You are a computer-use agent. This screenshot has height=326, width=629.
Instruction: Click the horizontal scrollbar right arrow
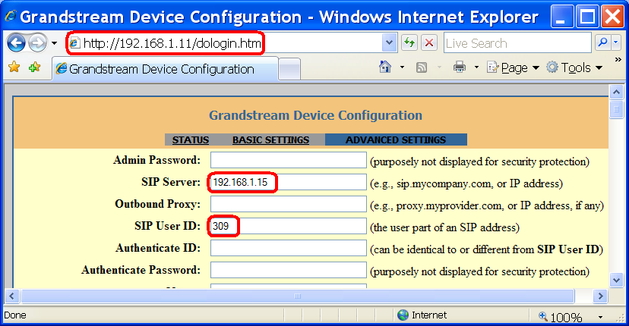point(600,296)
